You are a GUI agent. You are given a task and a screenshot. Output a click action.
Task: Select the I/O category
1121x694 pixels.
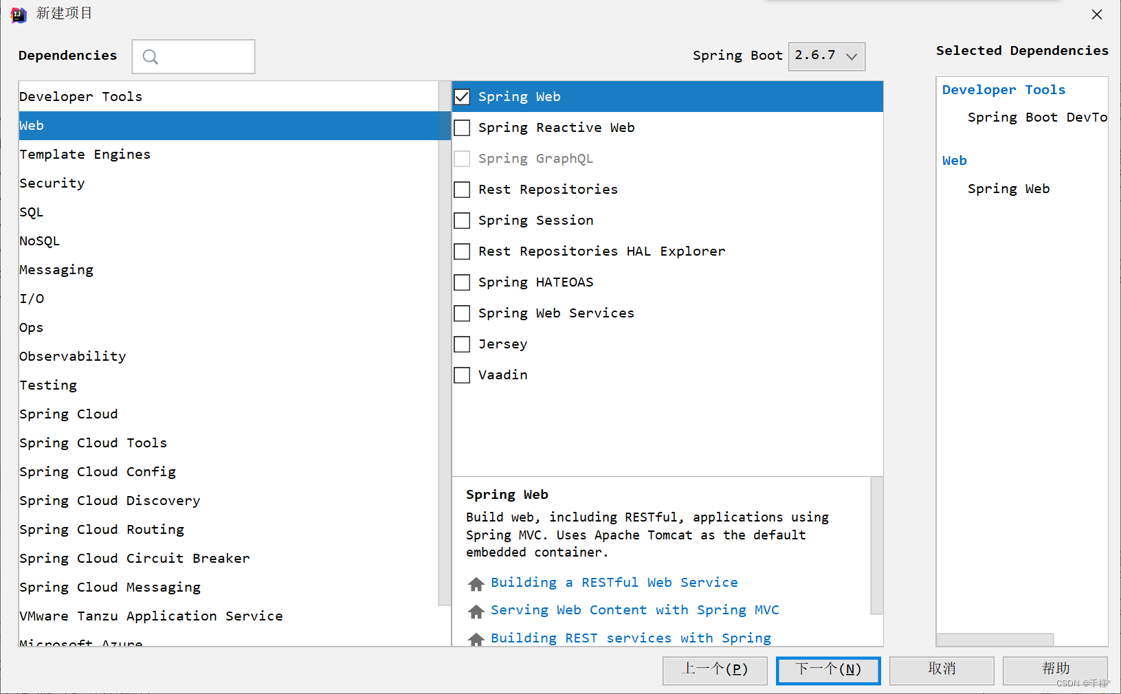point(228,299)
